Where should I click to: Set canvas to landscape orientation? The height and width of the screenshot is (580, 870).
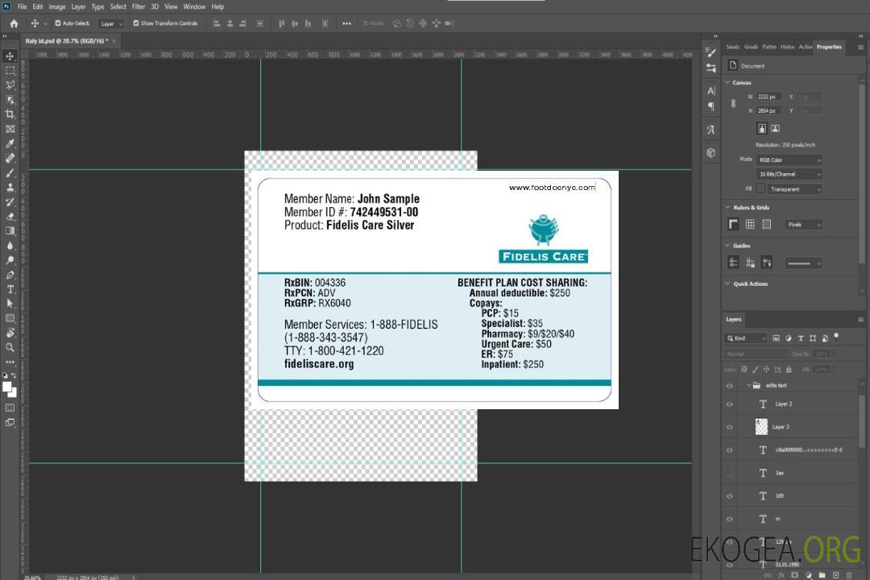(x=775, y=129)
